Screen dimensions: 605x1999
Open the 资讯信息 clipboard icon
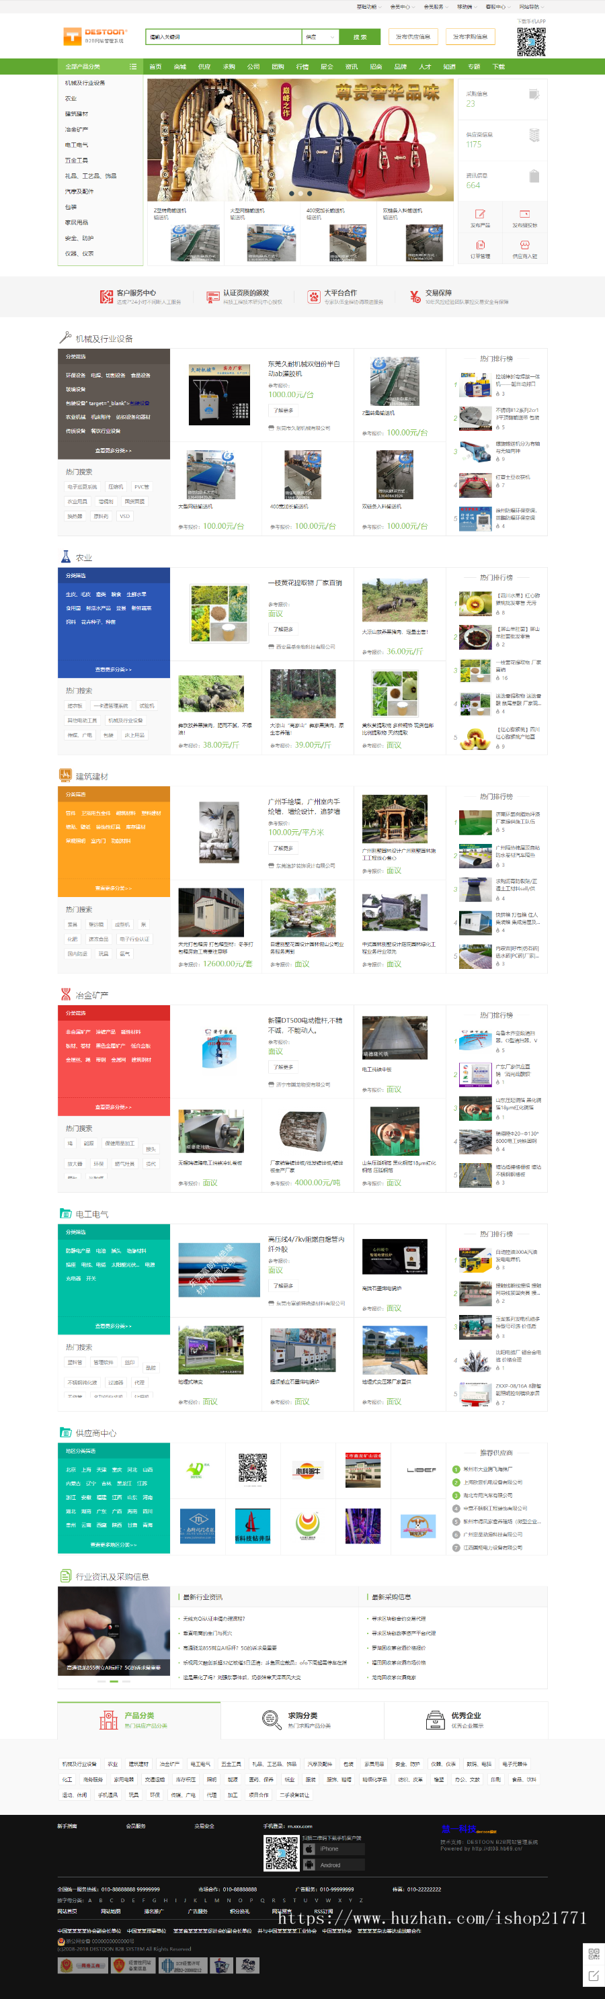(x=534, y=176)
